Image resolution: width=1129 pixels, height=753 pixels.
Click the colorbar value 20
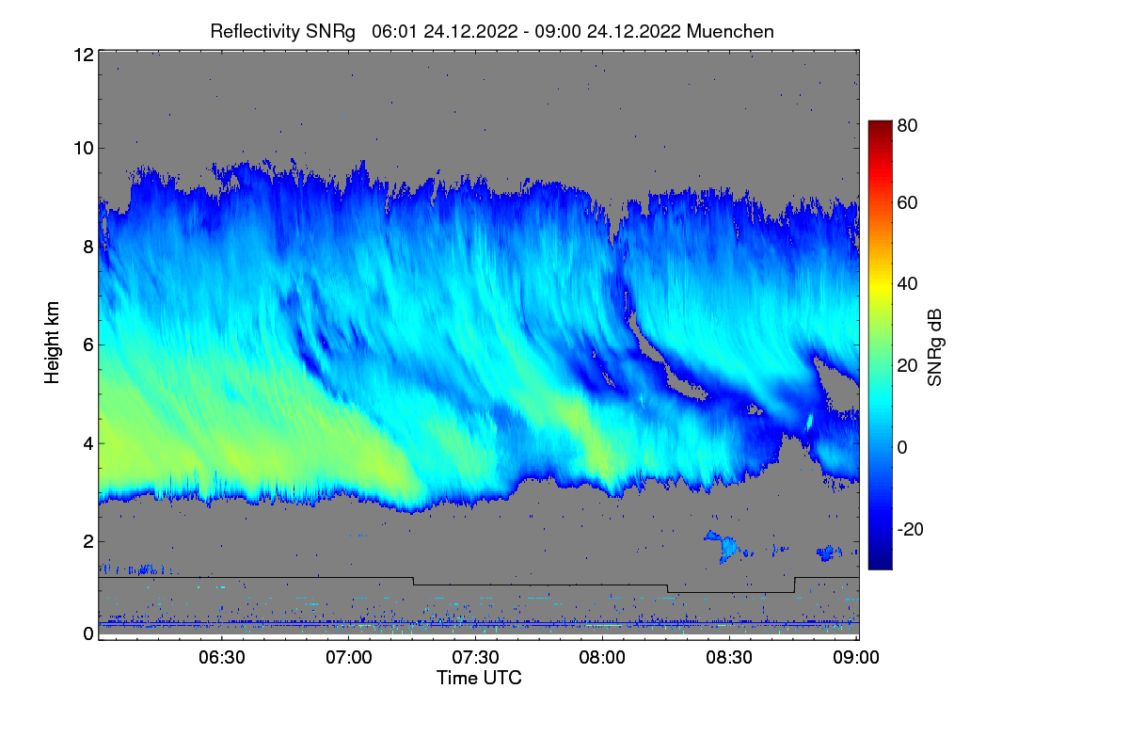(908, 366)
